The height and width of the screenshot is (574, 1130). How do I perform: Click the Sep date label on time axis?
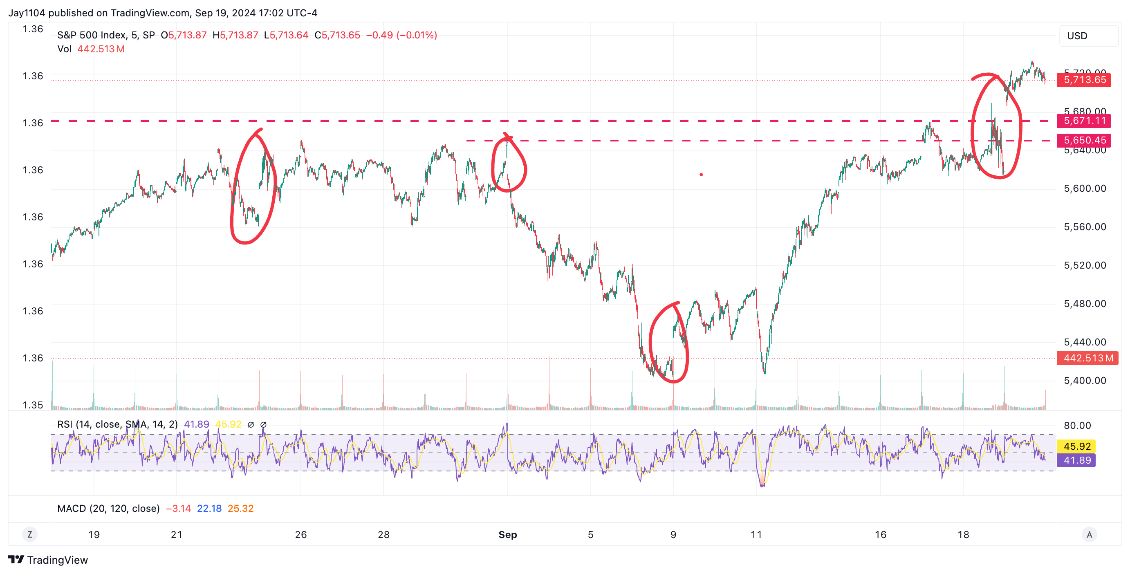click(x=507, y=534)
